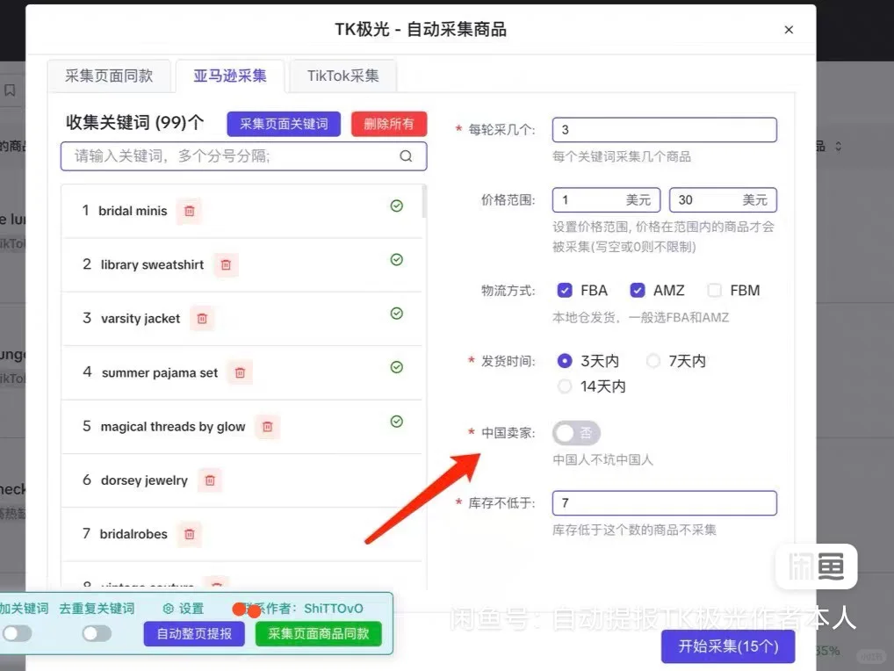Screen dimensions: 894x671
Task: Focus the keyword input field
Action: coord(243,156)
